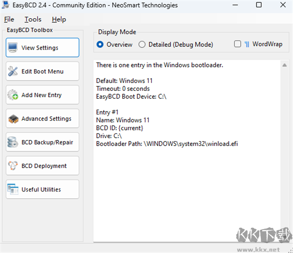Open the Advanced Settings label
This screenshot has width=293, height=253.
(x=46, y=119)
